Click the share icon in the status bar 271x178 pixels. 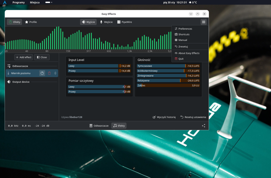coord(204,126)
